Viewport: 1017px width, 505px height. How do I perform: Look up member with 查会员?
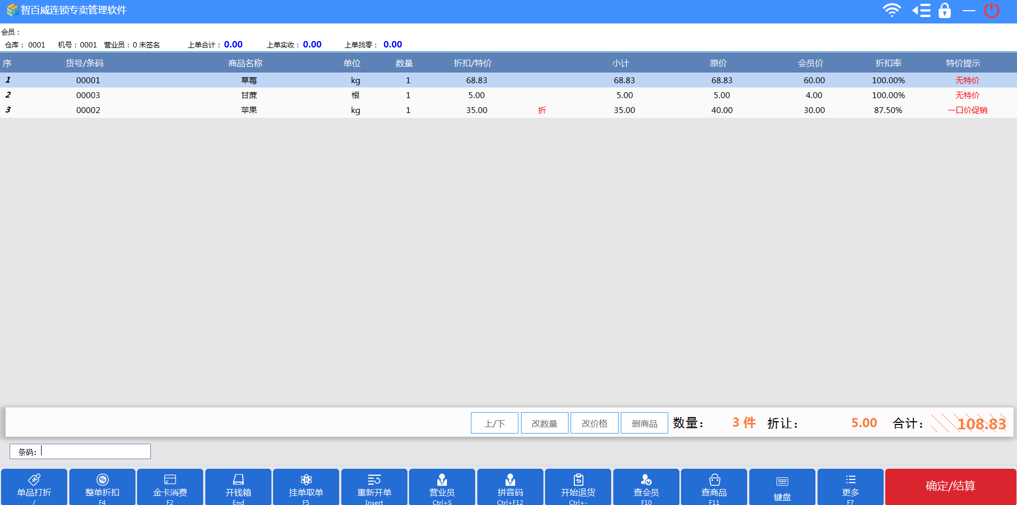[x=646, y=480]
